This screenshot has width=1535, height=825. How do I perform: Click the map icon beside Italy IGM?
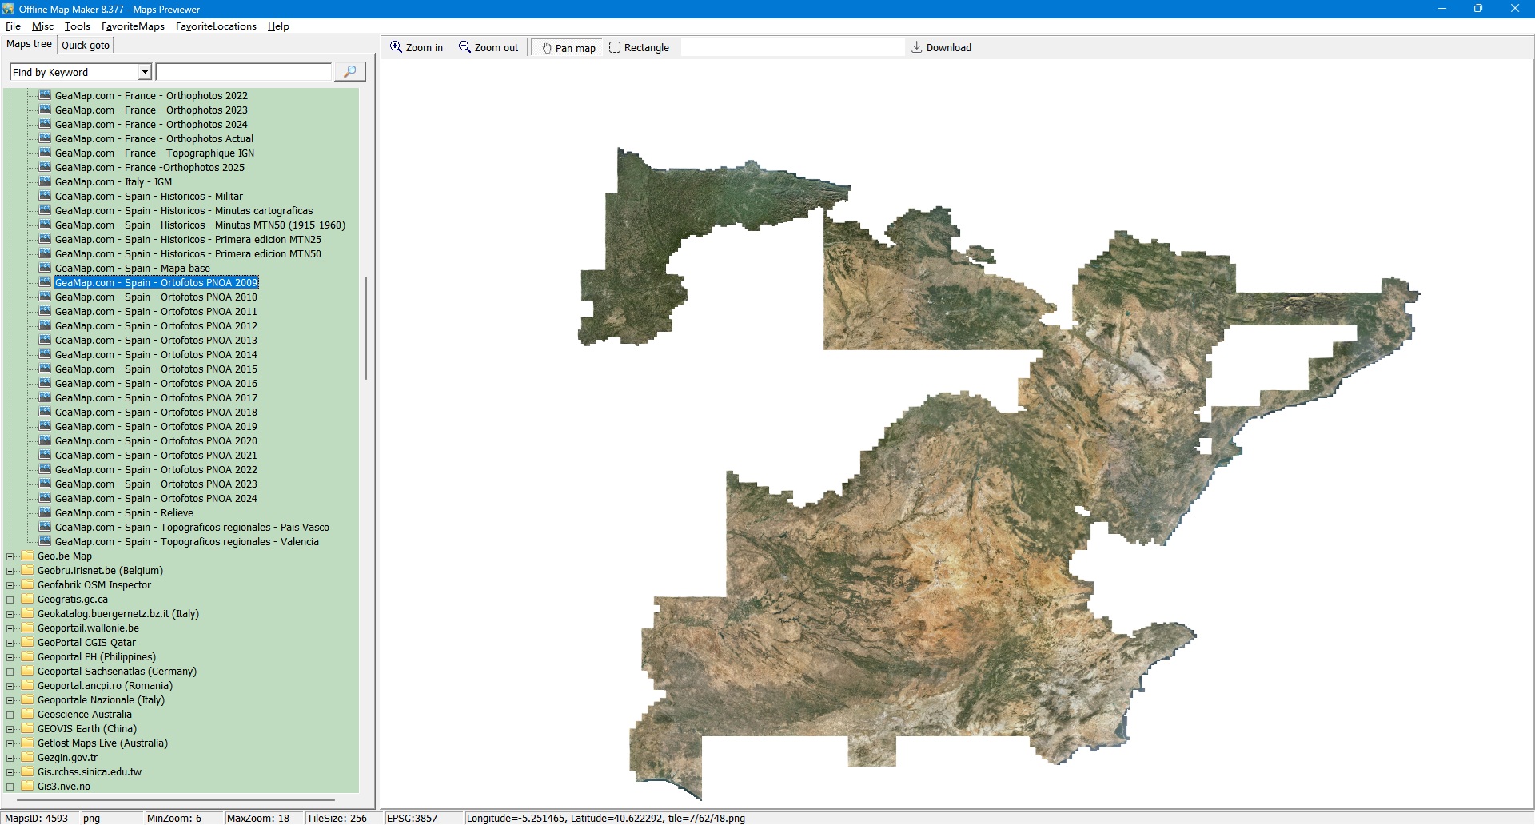pyautogui.click(x=45, y=181)
